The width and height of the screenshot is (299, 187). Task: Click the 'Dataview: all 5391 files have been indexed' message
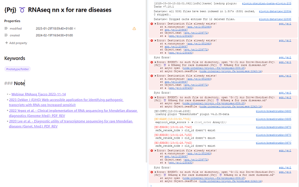point(204,13)
